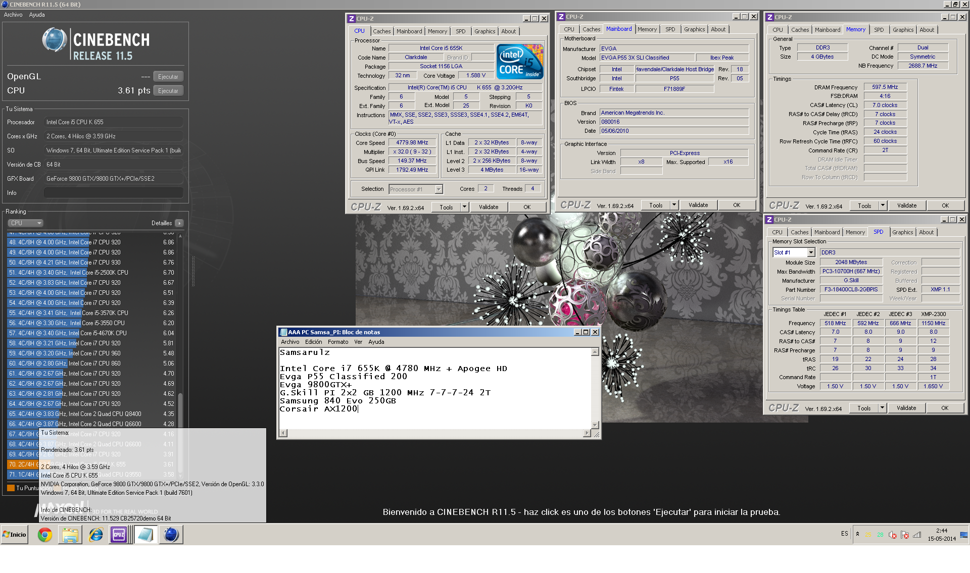Viewport: 970px width, 573px height.
Task: Open the Formato menu in Notepad
Action: [338, 342]
